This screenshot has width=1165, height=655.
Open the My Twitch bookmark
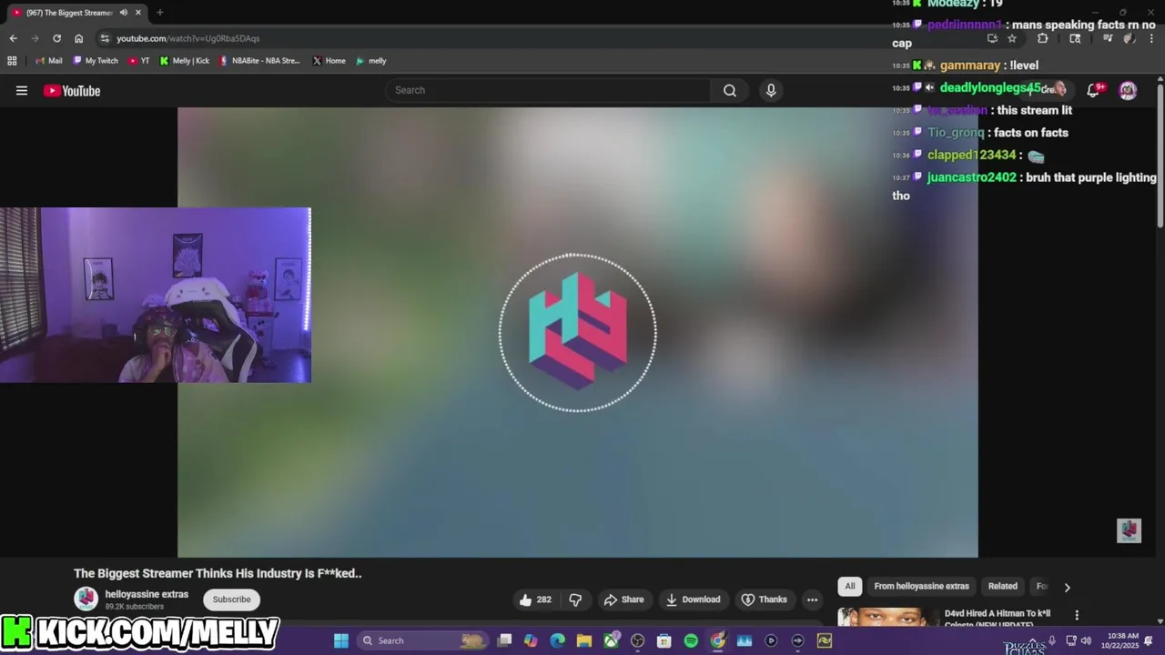pos(96,61)
